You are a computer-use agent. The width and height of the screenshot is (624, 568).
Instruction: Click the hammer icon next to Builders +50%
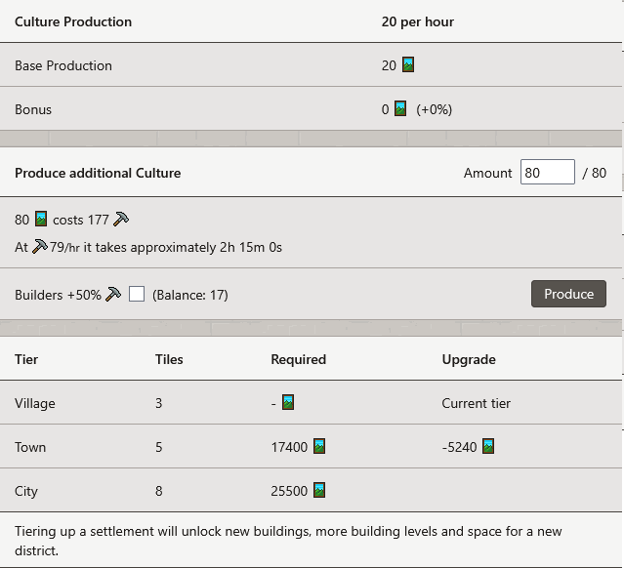113,294
